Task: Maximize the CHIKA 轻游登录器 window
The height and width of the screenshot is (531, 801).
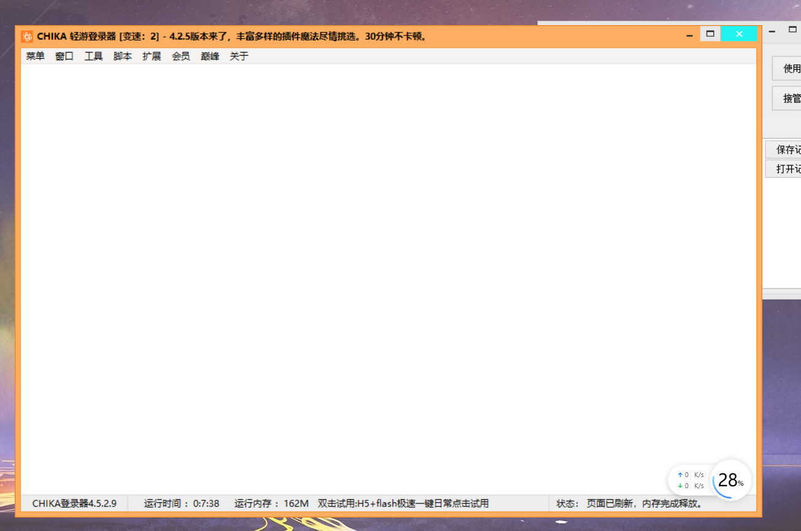Action: tap(710, 34)
